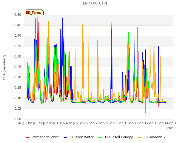Click the red Permanent Tower legend swatch
Image resolution: width=191 pixels, height=143 pixels.
[x=27, y=138]
